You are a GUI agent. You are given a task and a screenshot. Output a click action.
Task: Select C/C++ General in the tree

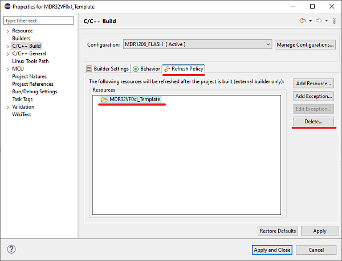[29, 53]
